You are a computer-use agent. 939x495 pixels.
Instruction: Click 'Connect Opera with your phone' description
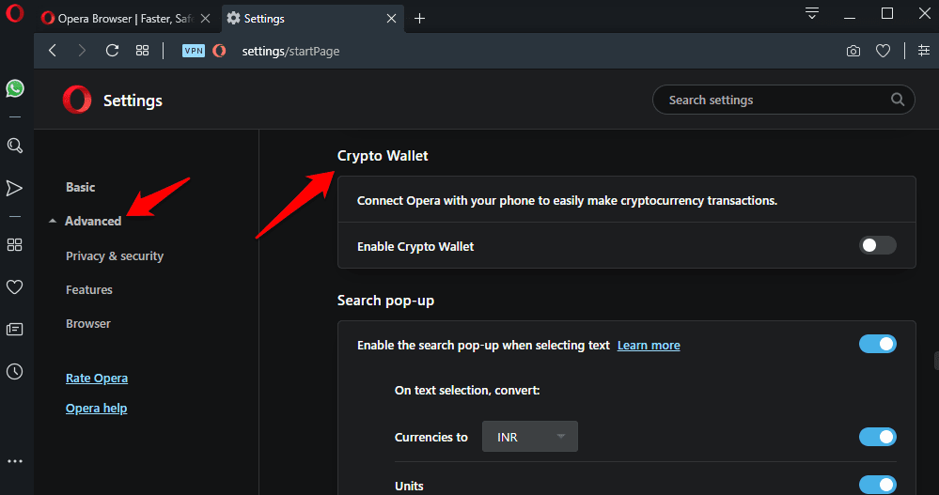567,200
